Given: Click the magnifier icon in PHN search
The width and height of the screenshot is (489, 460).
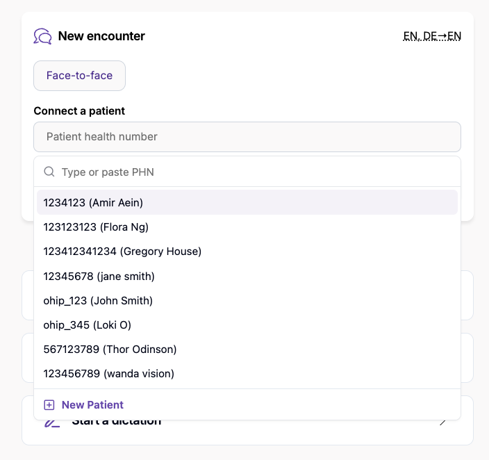Looking at the screenshot, I should click(x=49, y=172).
